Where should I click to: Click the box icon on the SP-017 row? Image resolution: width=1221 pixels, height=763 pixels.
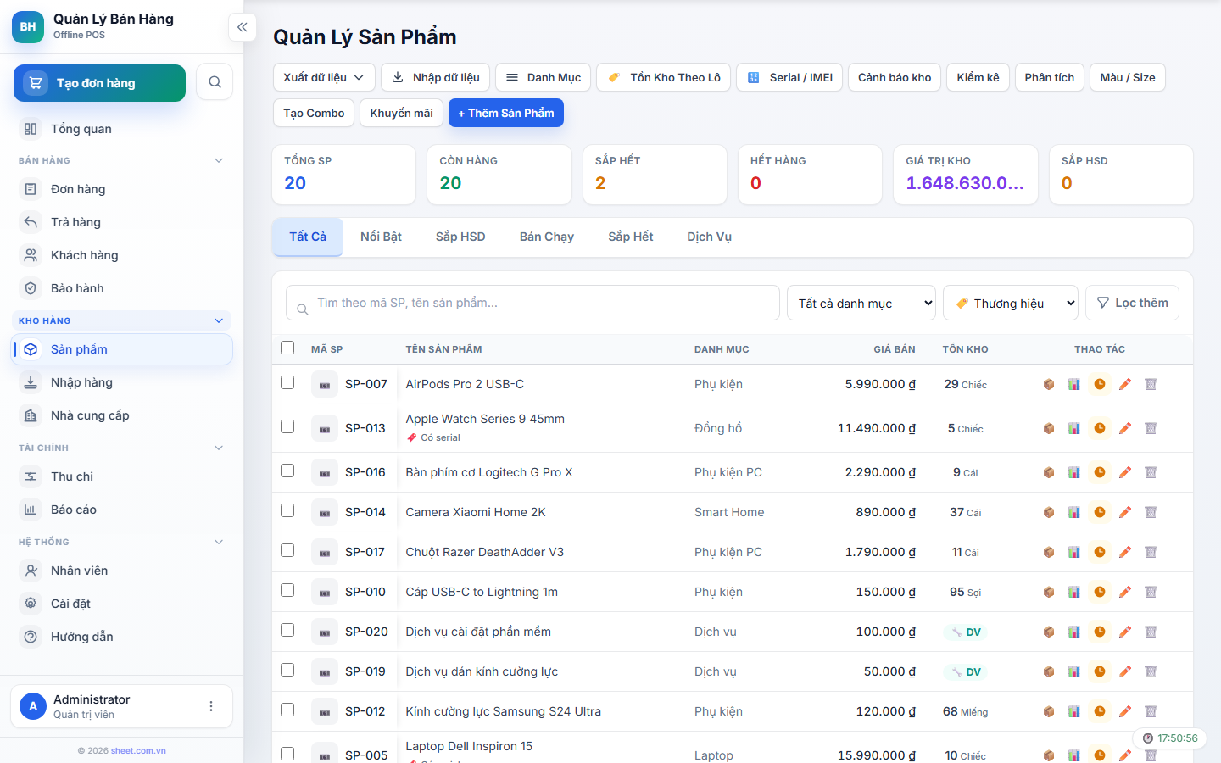(x=1049, y=552)
